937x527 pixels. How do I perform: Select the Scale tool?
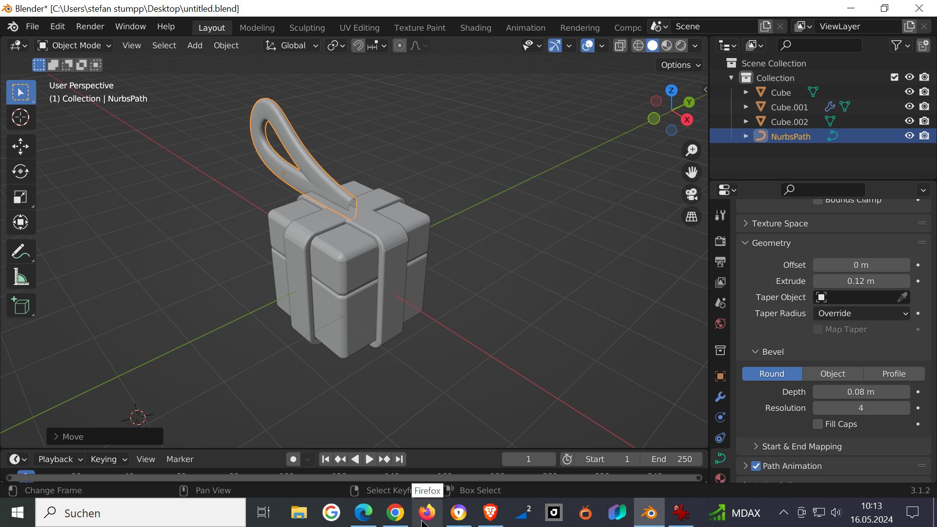pyautogui.click(x=20, y=197)
